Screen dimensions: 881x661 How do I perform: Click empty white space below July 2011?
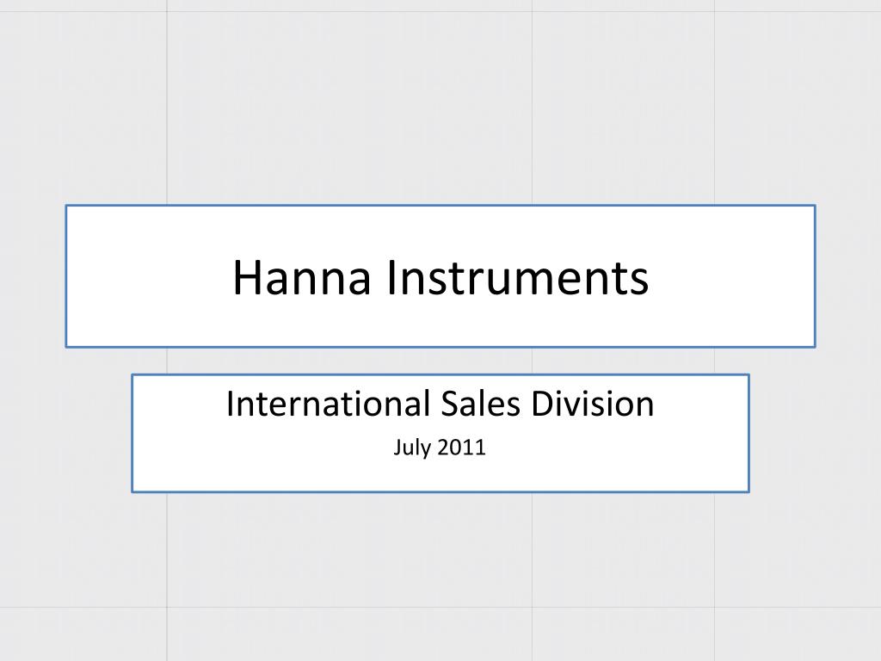440,475
